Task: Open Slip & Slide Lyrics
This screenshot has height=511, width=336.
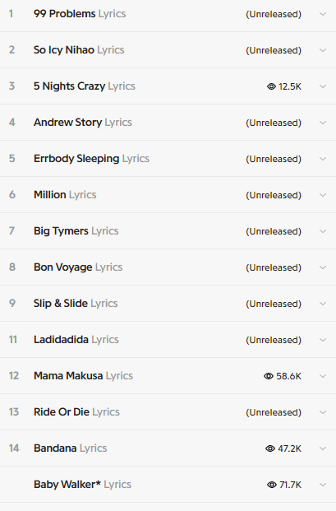Action: 76,303
